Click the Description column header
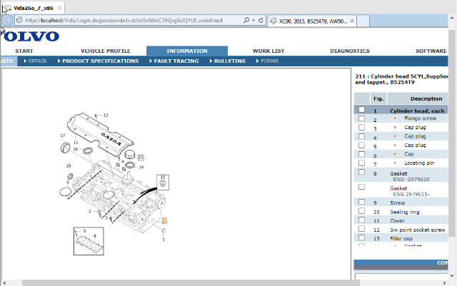The height and width of the screenshot is (286, 457). click(417, 98)
